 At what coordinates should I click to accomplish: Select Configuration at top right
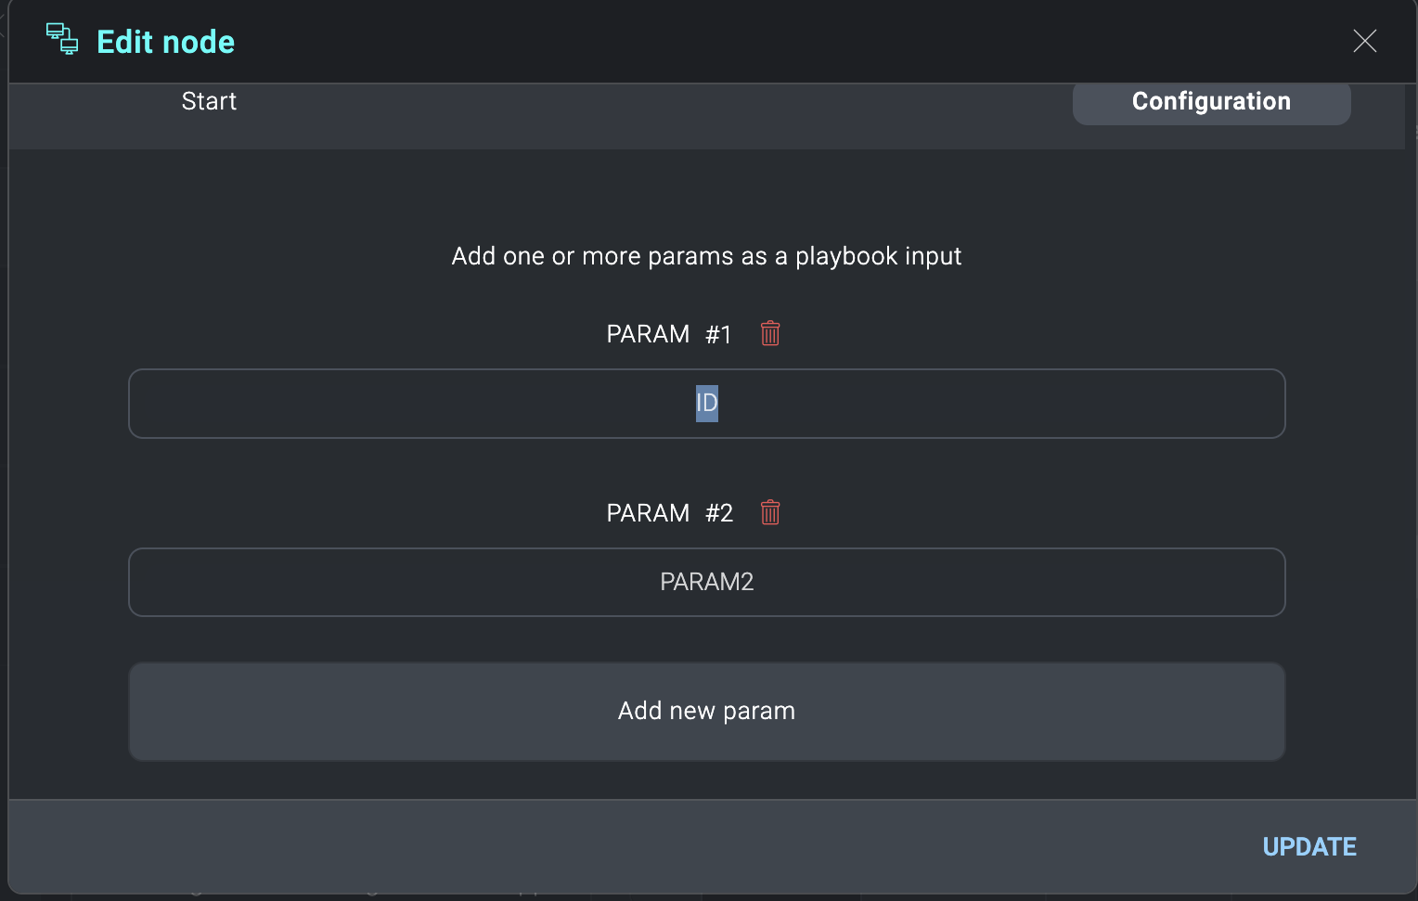tap(1210, 102)
